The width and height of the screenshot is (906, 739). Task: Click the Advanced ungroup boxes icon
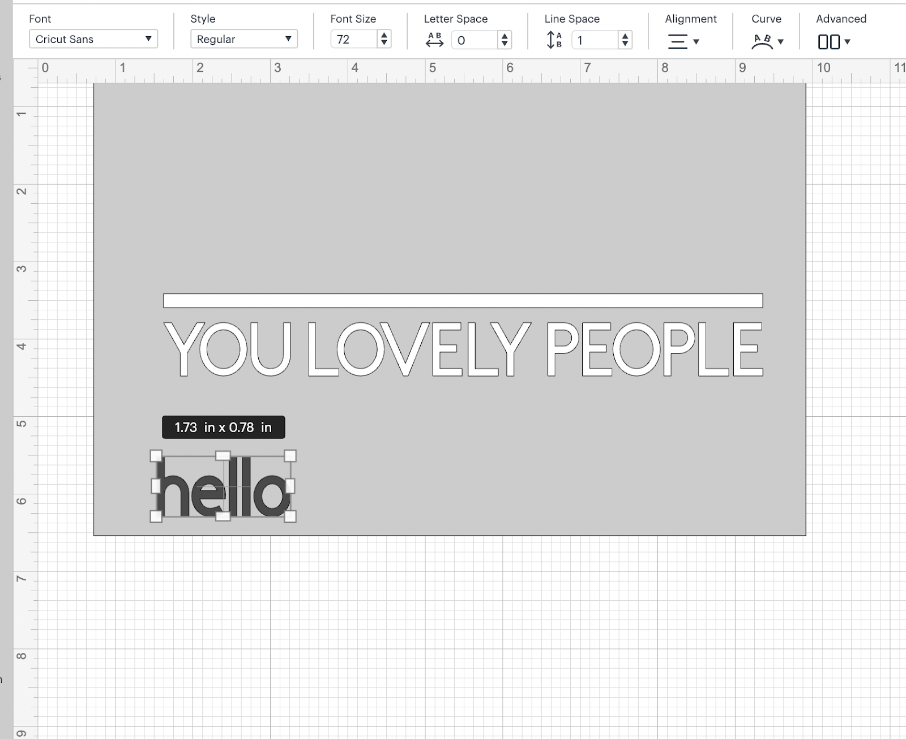pos(828,41)
